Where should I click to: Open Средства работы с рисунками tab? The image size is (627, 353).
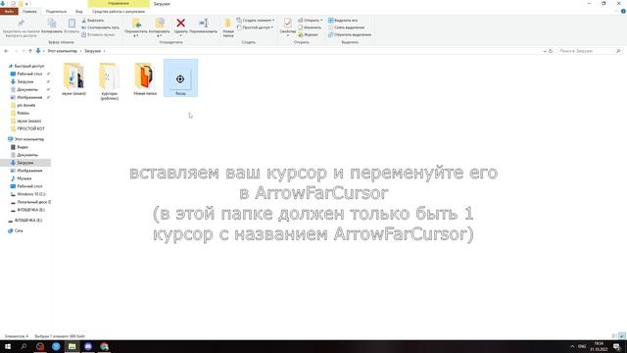coord(119,11)
